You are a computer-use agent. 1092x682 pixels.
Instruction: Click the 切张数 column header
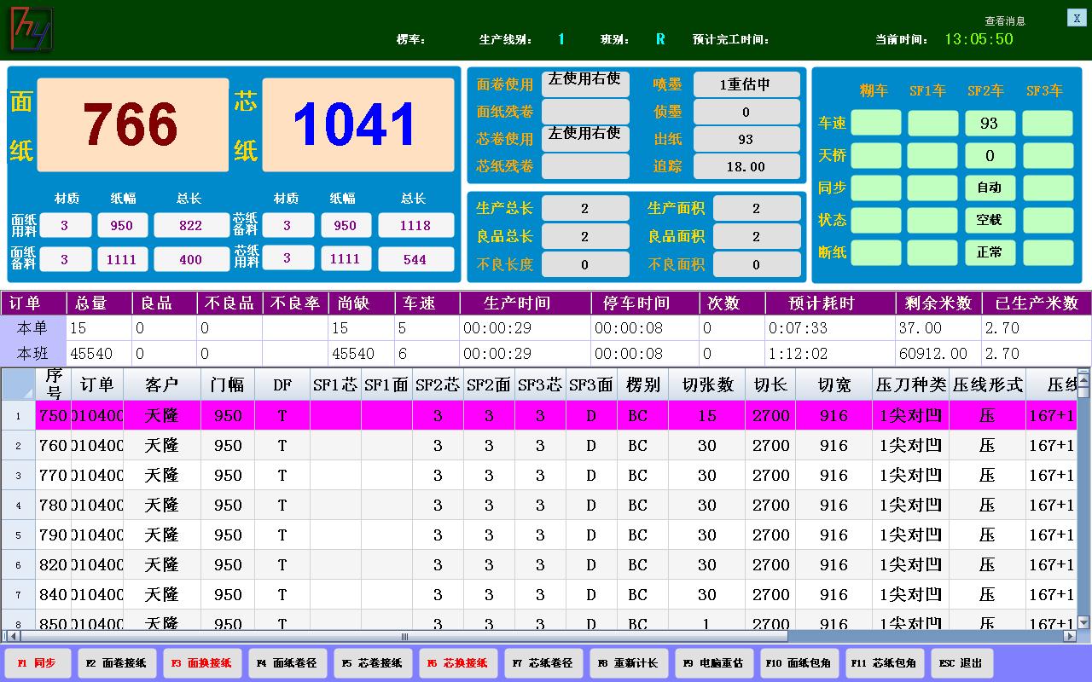coord(707,385)
